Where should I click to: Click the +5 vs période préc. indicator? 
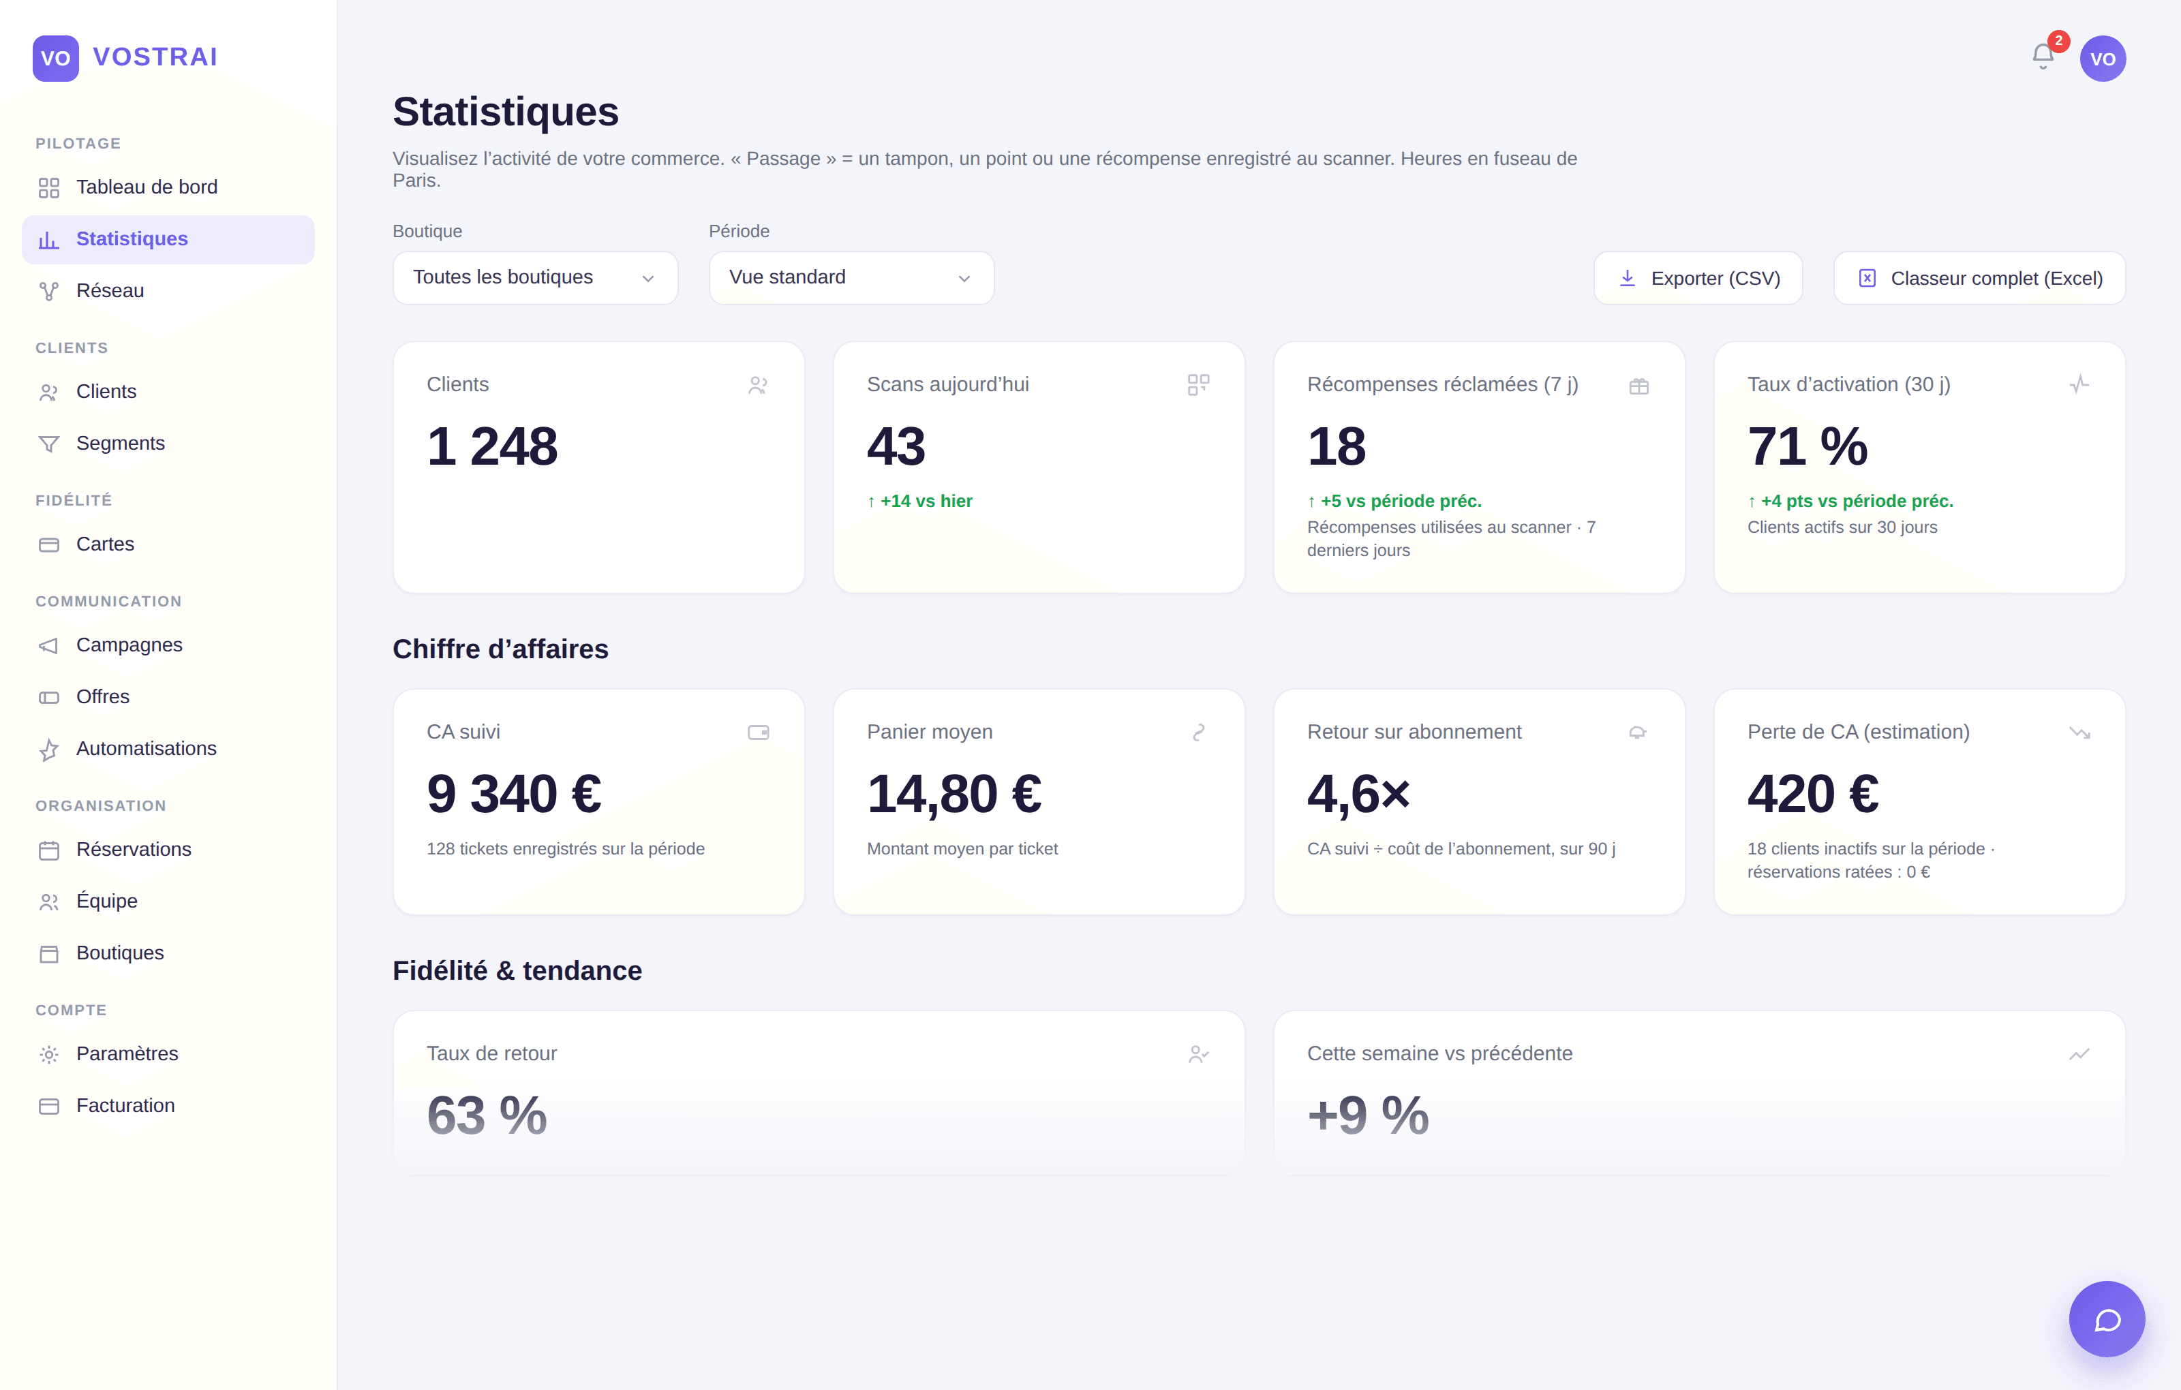pos(1394,501)
